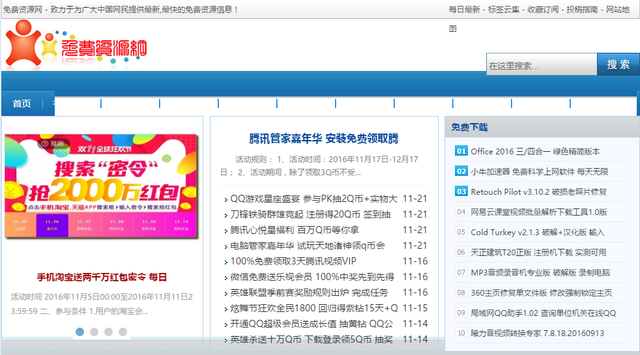Screen dimensions: 640x355
Task: Click the 免费下载 panel heading
Action: [x=469, y=127]
